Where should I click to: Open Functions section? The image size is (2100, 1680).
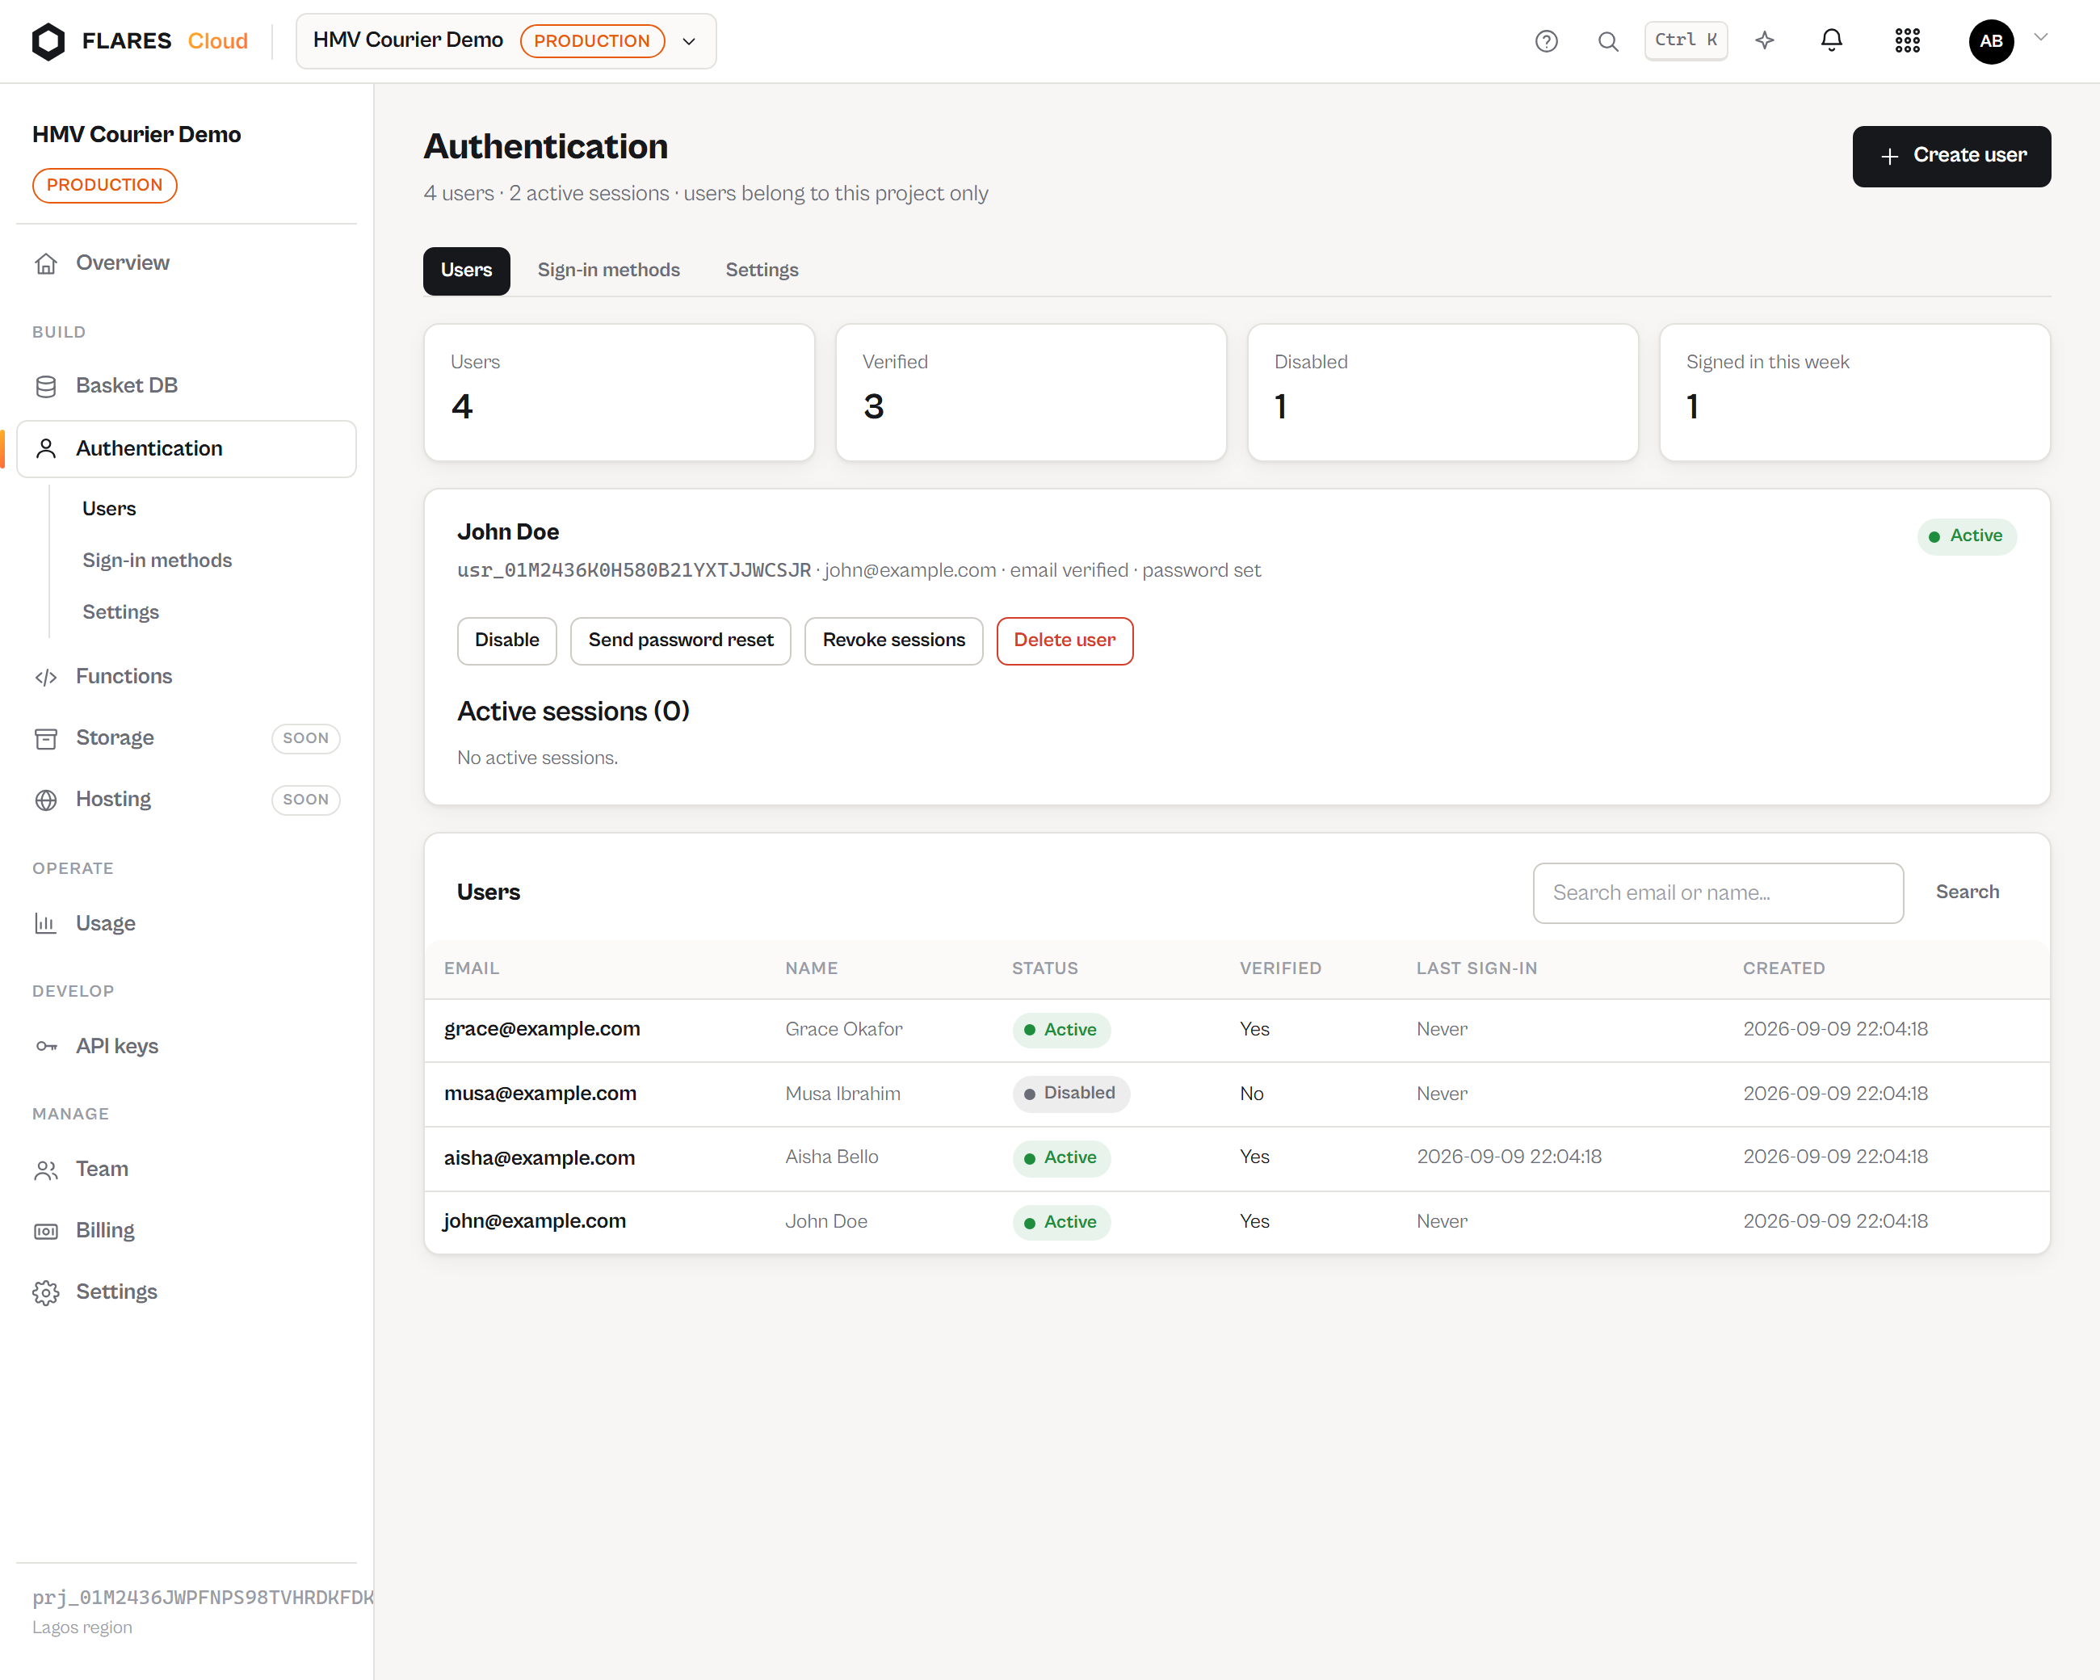[186, 677]
